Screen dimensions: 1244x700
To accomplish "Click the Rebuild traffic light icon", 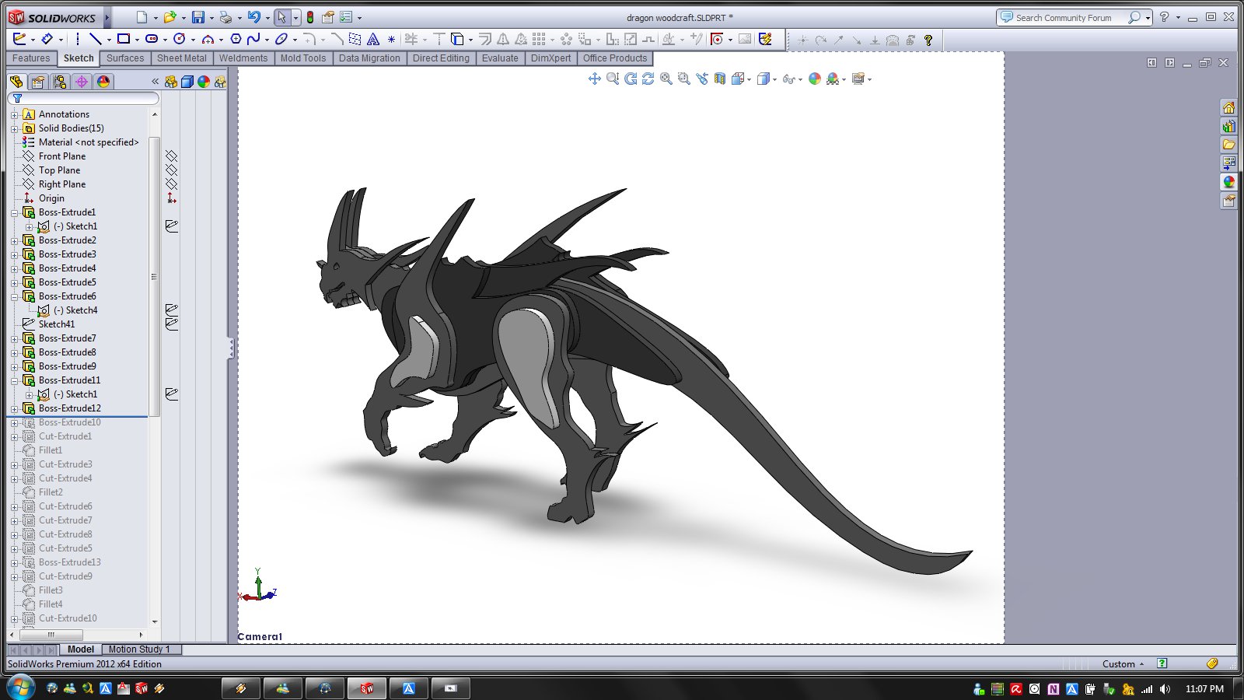I will (x=310, y=17).
